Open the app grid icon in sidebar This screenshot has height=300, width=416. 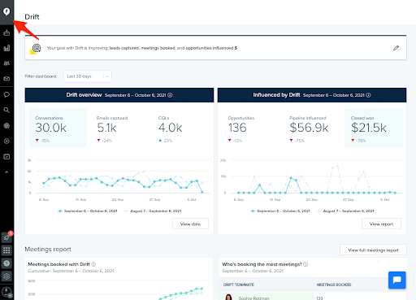coord(6,250)
